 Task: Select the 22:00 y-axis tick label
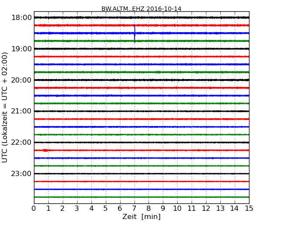[21, 143]
